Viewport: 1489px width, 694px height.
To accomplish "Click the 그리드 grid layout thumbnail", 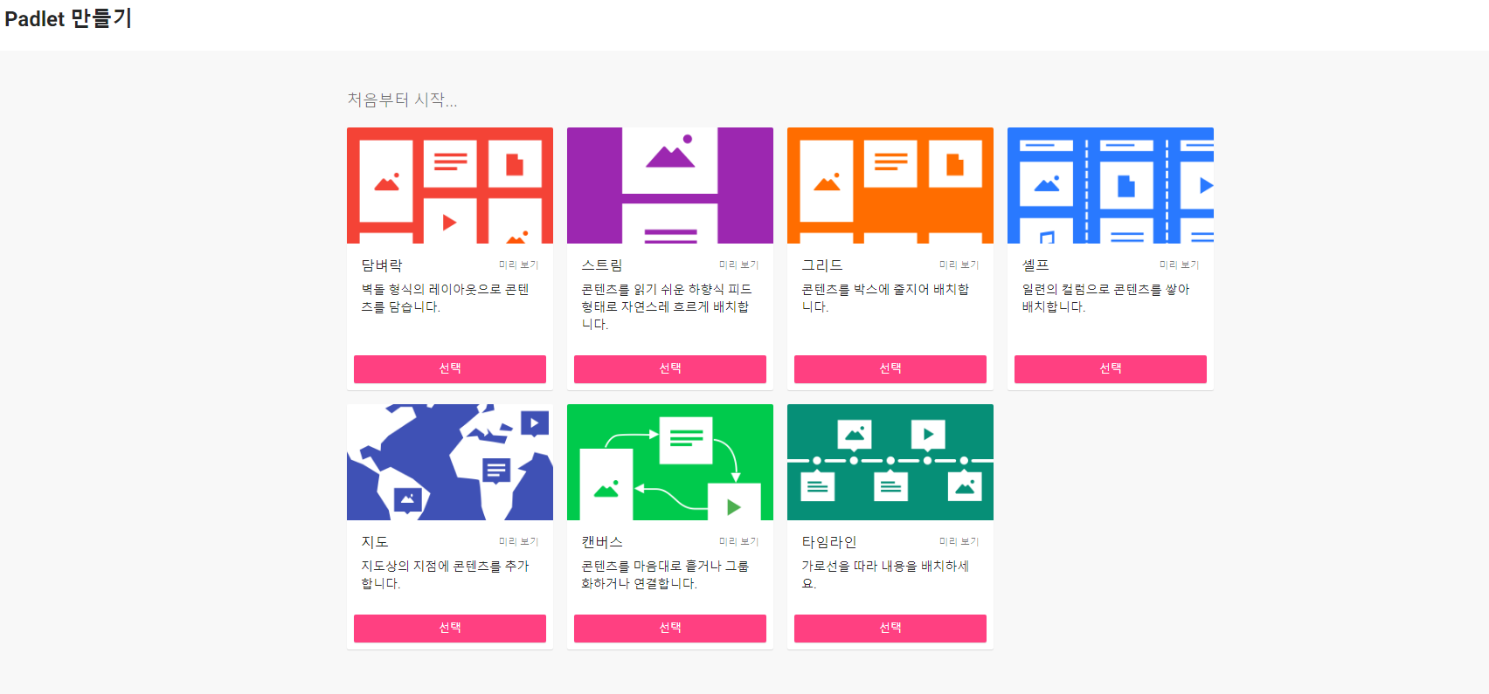I will (x=890, y=185).
